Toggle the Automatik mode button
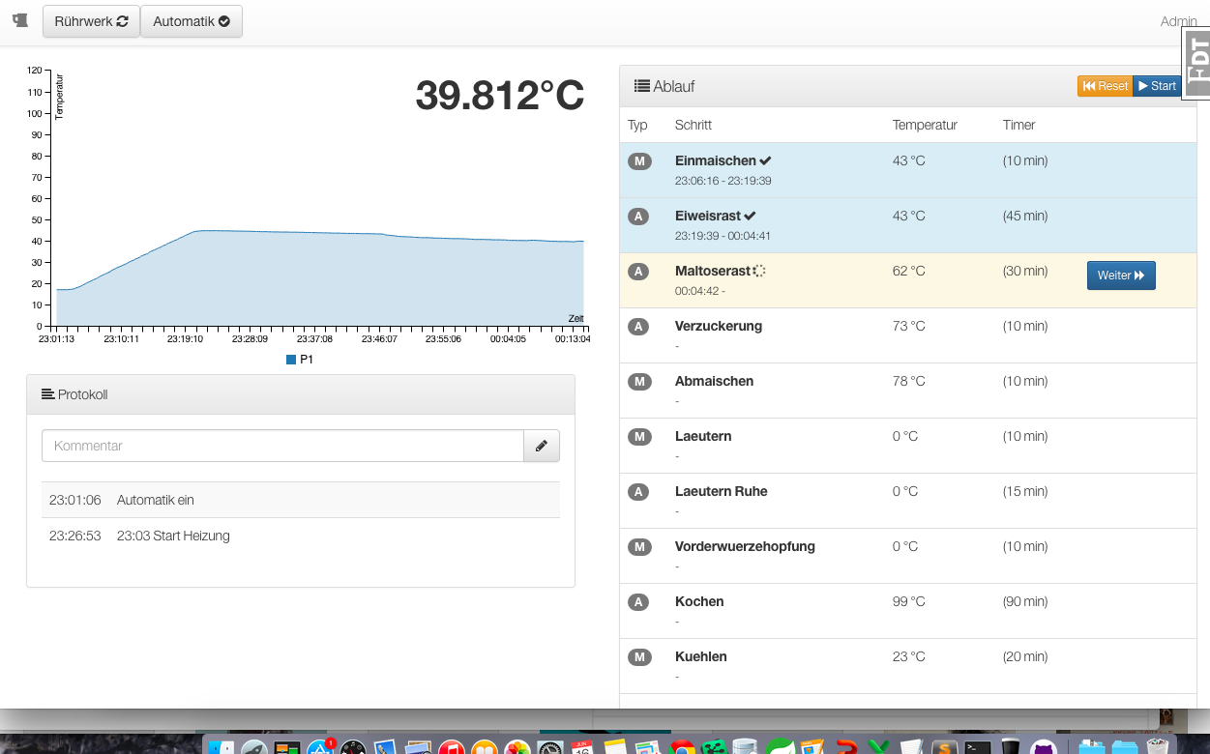This screenshot has height=754, width=1210. (x=192, y=21)
